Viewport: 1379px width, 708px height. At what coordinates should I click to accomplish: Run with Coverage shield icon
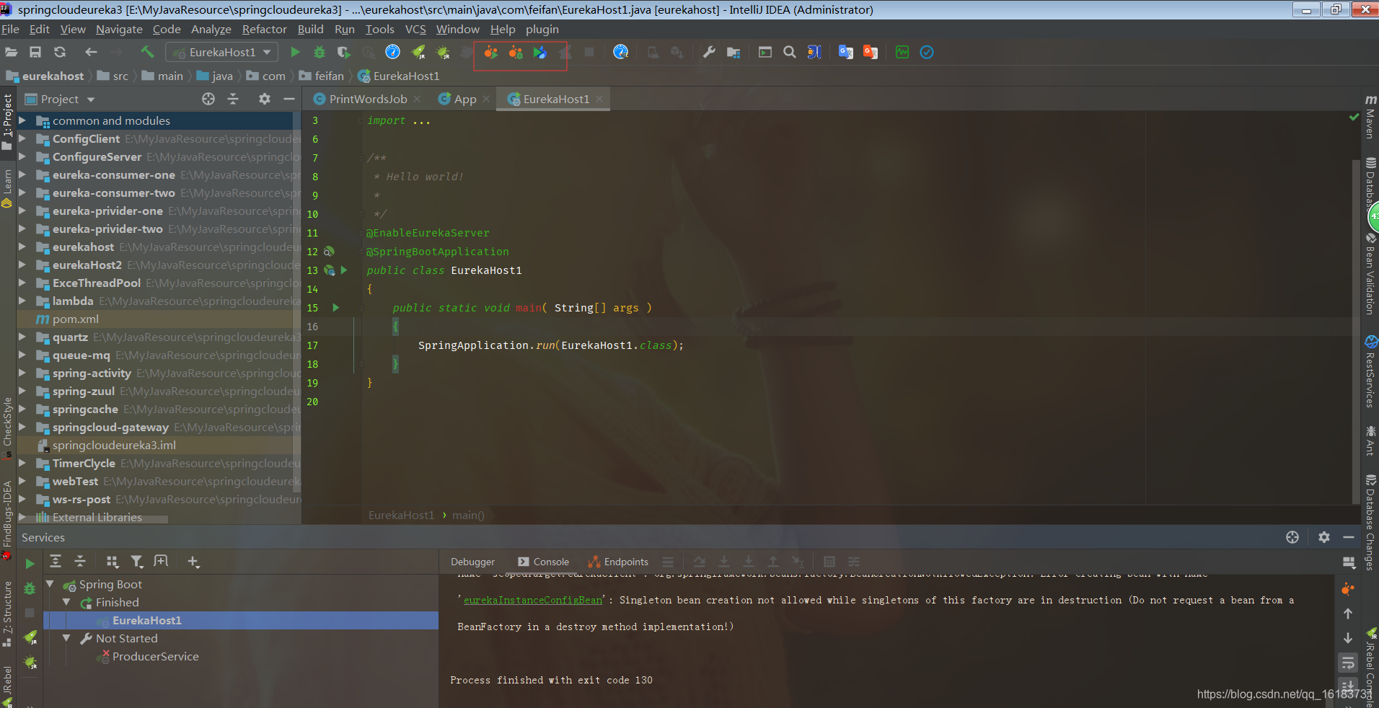344,52
